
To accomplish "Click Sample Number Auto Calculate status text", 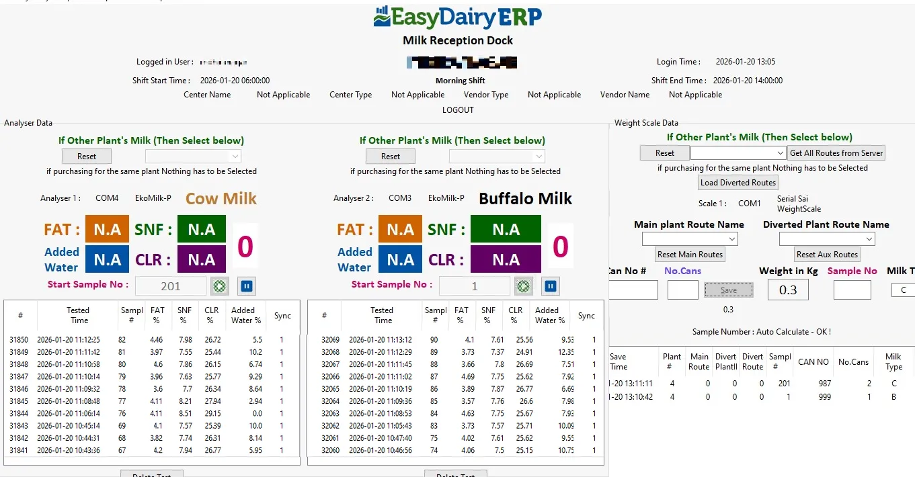I will (x=762, y=332).
